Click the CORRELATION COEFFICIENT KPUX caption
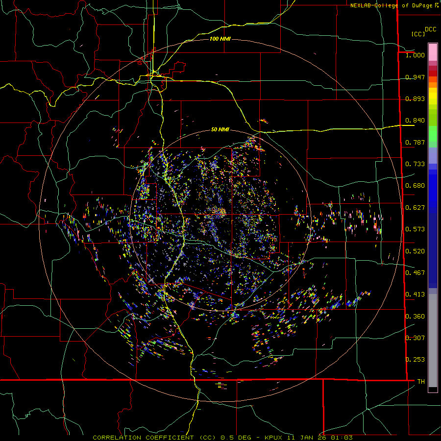This screenshot has height=441, width=441. click(222, 438)
